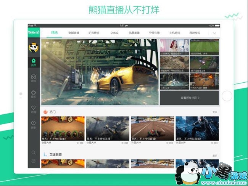Switch to the 风暴英雄 tab
The image size is (248, 186).
[x=134, y=33]
